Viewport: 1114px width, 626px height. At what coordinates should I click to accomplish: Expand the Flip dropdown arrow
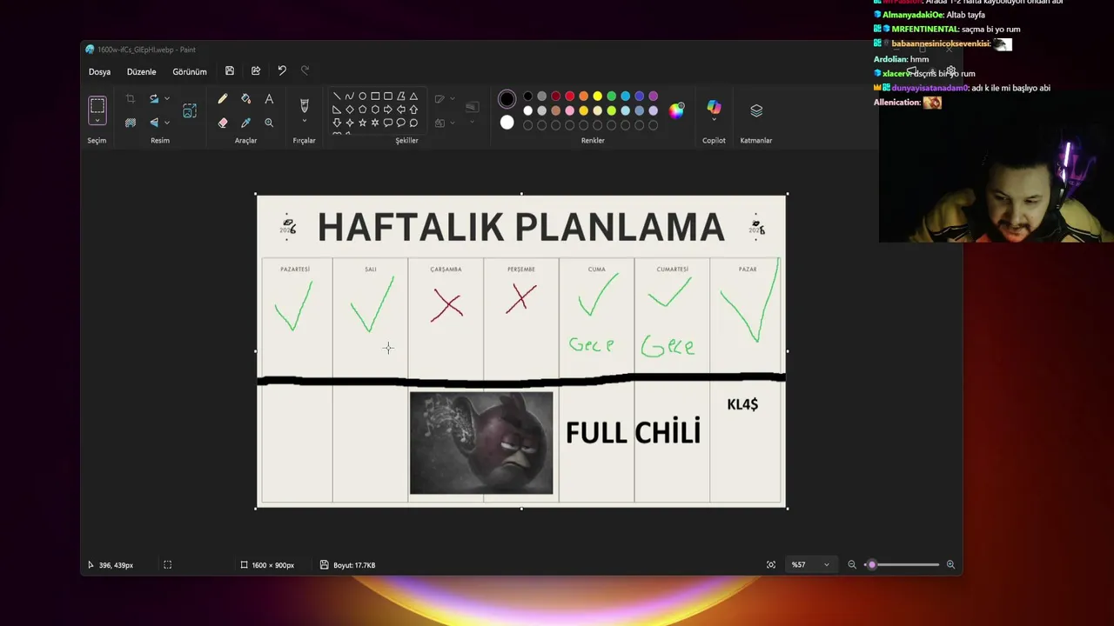(x=167, y=123)
